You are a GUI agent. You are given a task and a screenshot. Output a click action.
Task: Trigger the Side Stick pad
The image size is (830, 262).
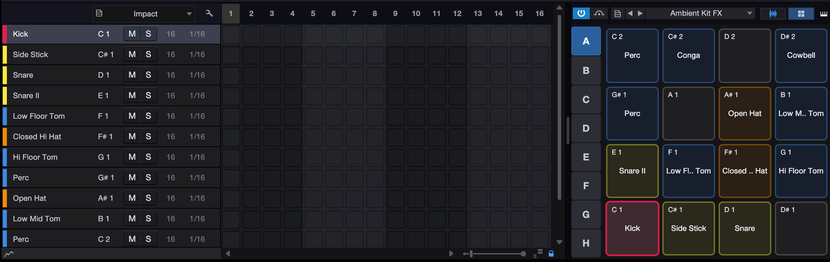(x=688, y=228)
